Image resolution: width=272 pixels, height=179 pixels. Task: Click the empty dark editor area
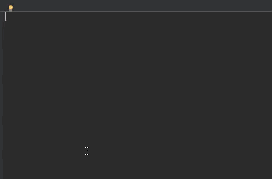(x=137, y=95)
